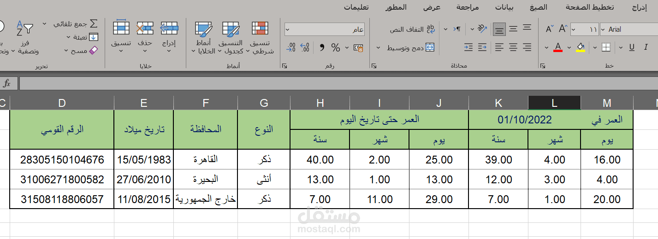Apply the yellow fill color
The width and height of the screenshot is (658, 239).
581,47
